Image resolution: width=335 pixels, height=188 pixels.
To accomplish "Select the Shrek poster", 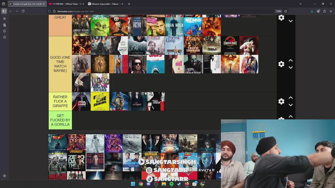I will tap(100, 26).
